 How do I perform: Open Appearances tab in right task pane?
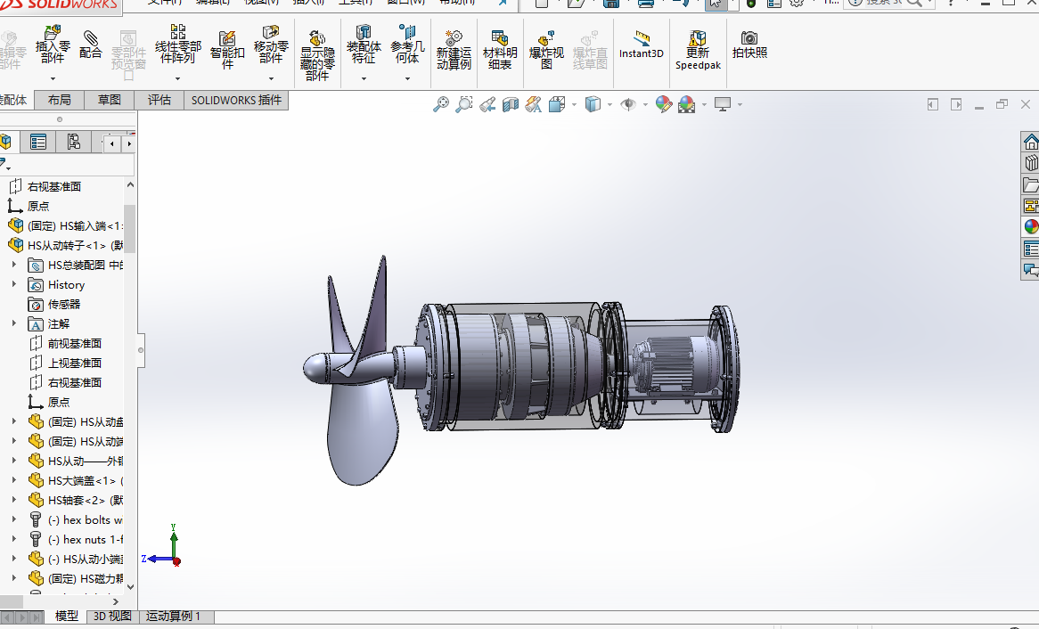(x=1031, y=226)
